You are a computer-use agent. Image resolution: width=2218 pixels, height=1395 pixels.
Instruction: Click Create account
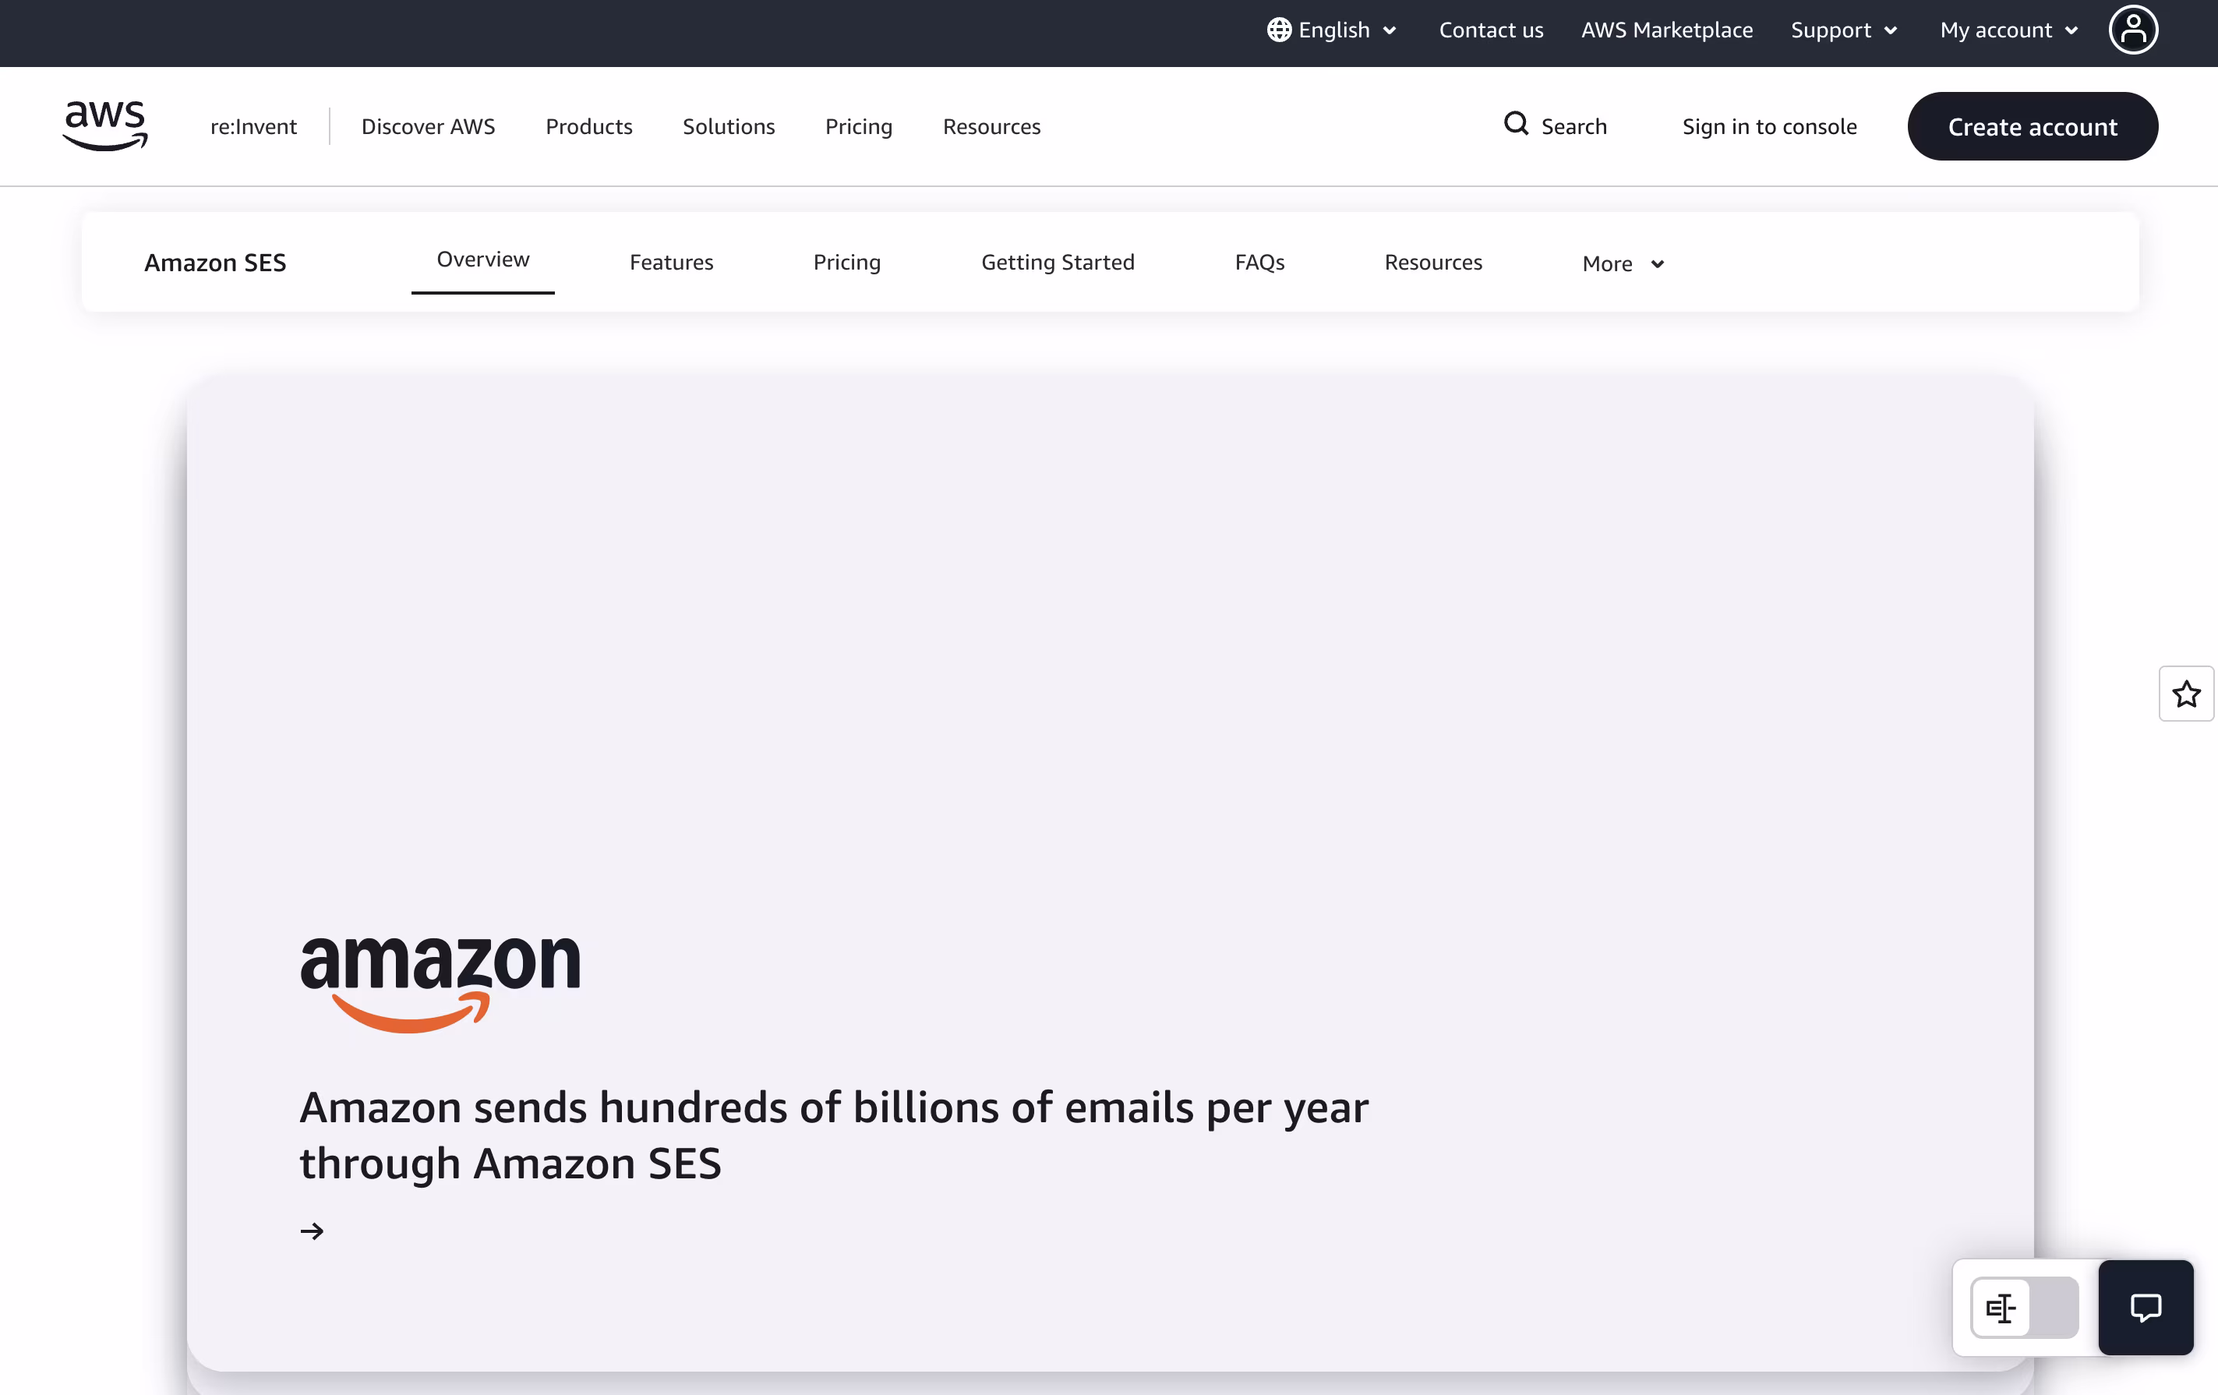(2033, 126)
